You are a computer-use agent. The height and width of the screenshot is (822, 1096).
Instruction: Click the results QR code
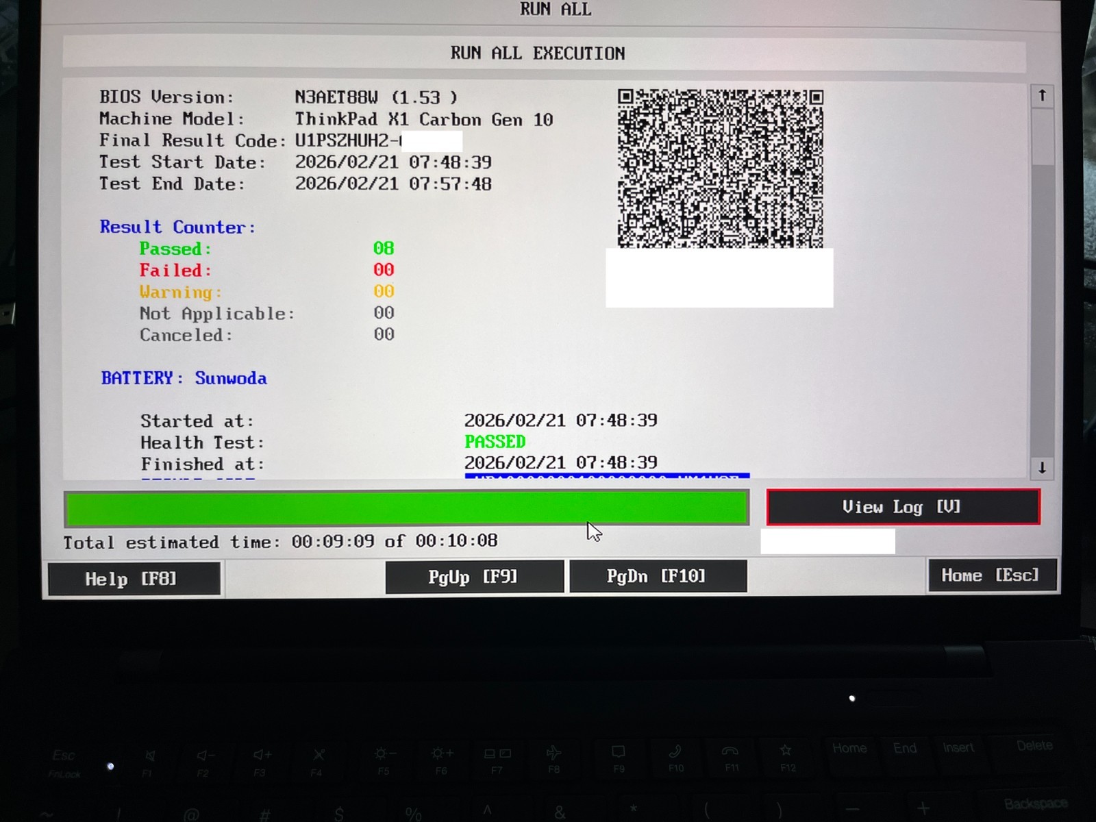point(720,169)
